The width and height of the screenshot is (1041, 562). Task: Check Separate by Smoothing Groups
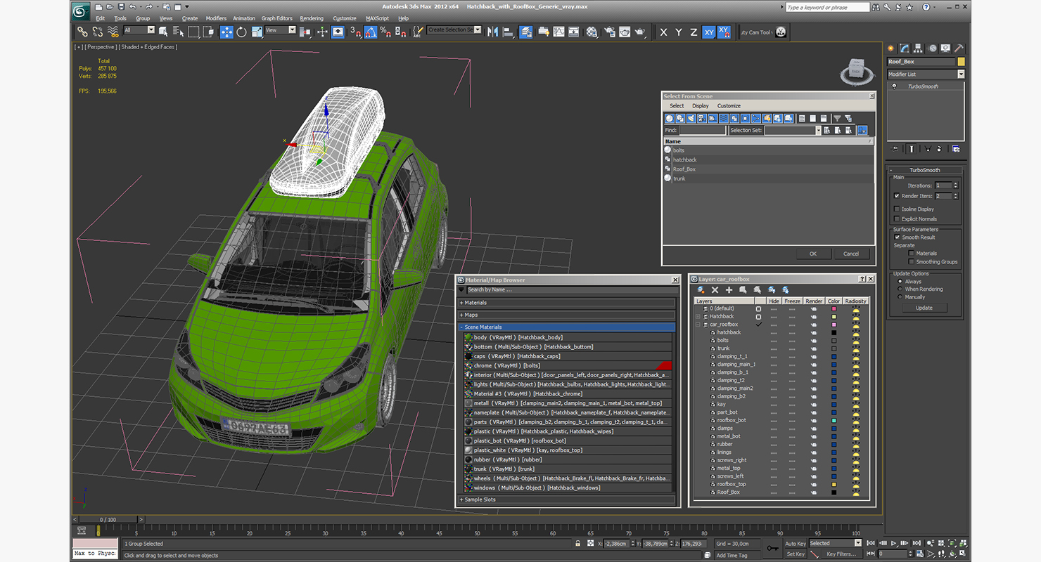coord(912,262)
